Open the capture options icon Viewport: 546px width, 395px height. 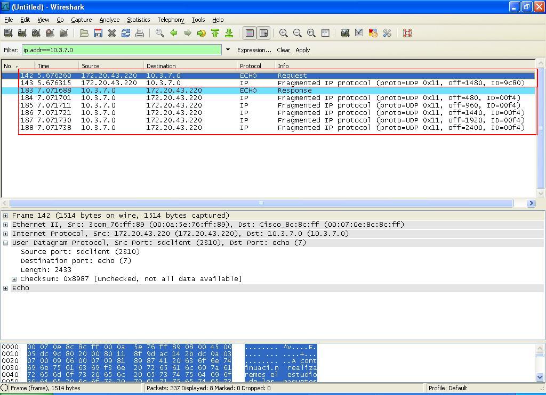[22, 33]
